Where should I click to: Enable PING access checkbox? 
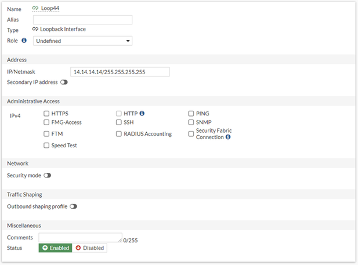pos(191,114)
